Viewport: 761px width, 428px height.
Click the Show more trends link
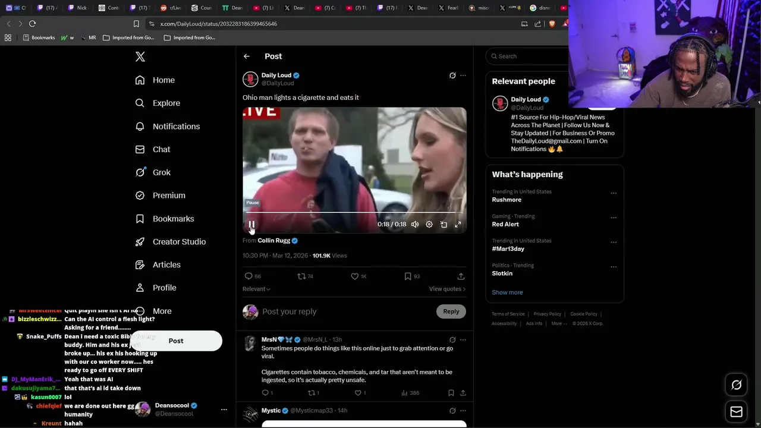click(x=507, y=292)
